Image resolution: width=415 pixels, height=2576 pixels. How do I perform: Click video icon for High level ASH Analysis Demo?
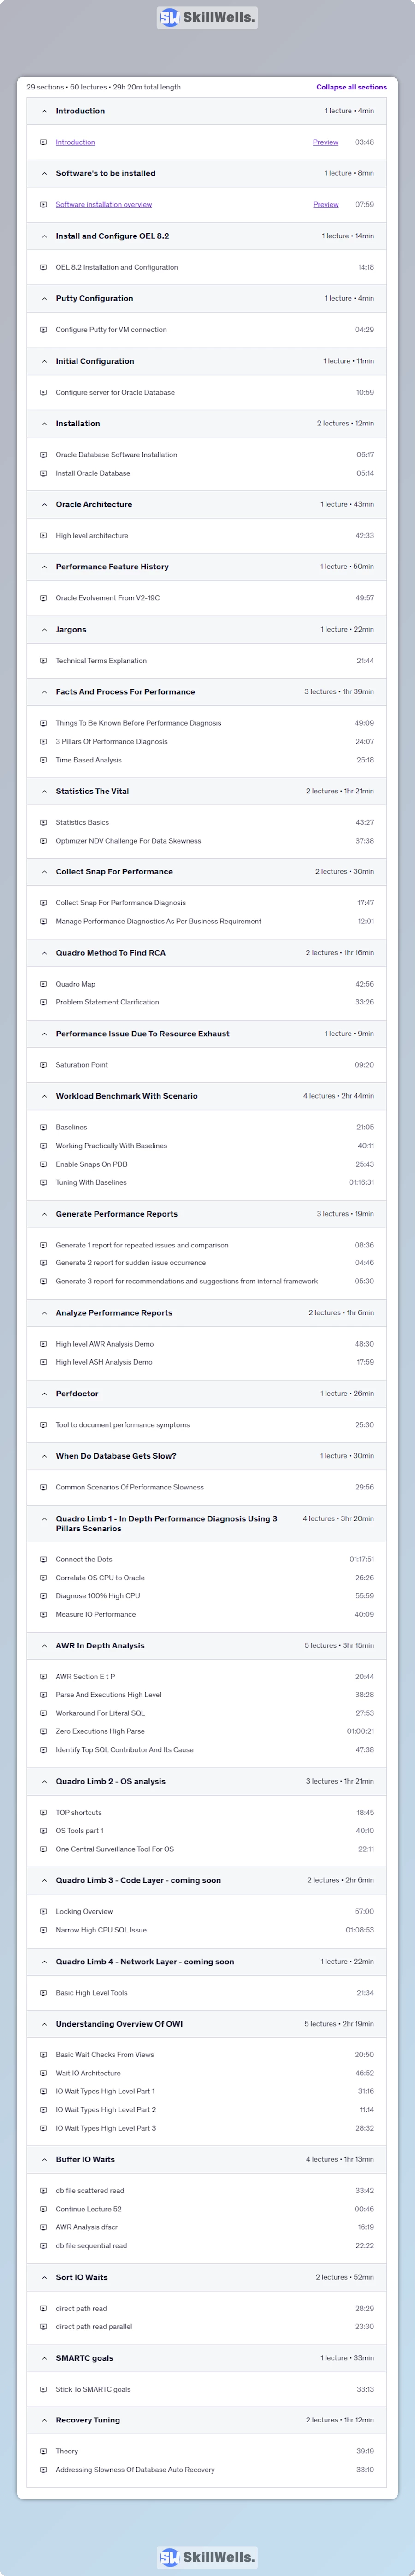pyautogui.click(x=43, y=1362)
